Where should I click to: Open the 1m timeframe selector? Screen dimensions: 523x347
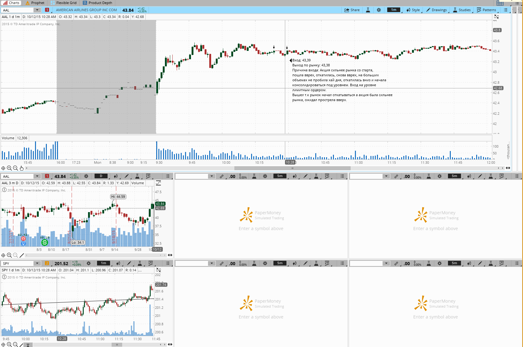(394, 10)
